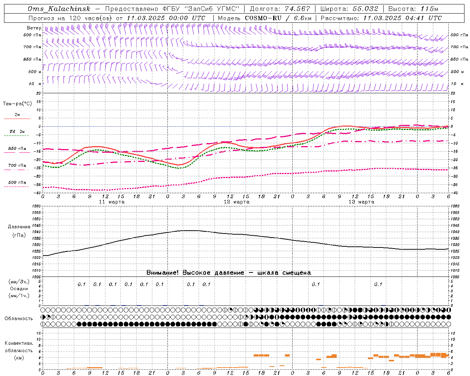Click the Td 2м legend label
Viewport: 470px width, 376px height.
[x=17, y=131]
